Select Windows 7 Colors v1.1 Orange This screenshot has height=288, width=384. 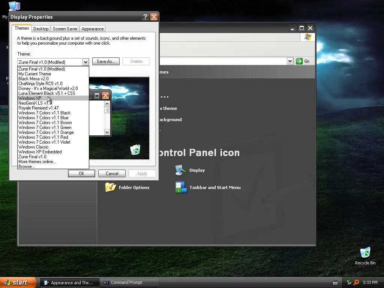pyautogui.click(x=53, y=132)
